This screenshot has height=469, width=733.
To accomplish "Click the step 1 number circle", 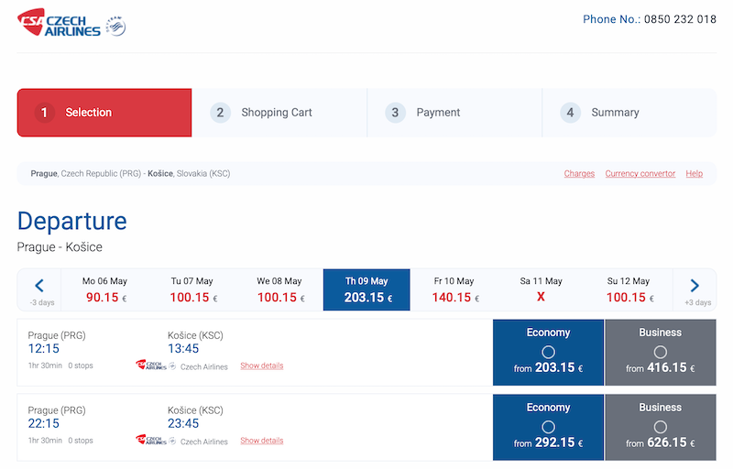I will [44, 113].
